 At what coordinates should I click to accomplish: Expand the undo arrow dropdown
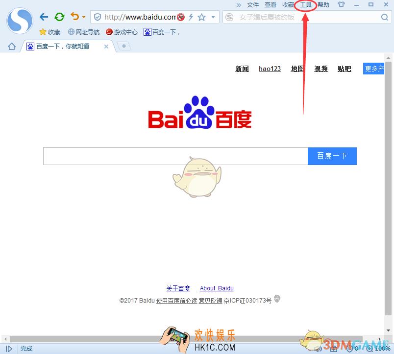pyautogui.click(x=84, y=17)
